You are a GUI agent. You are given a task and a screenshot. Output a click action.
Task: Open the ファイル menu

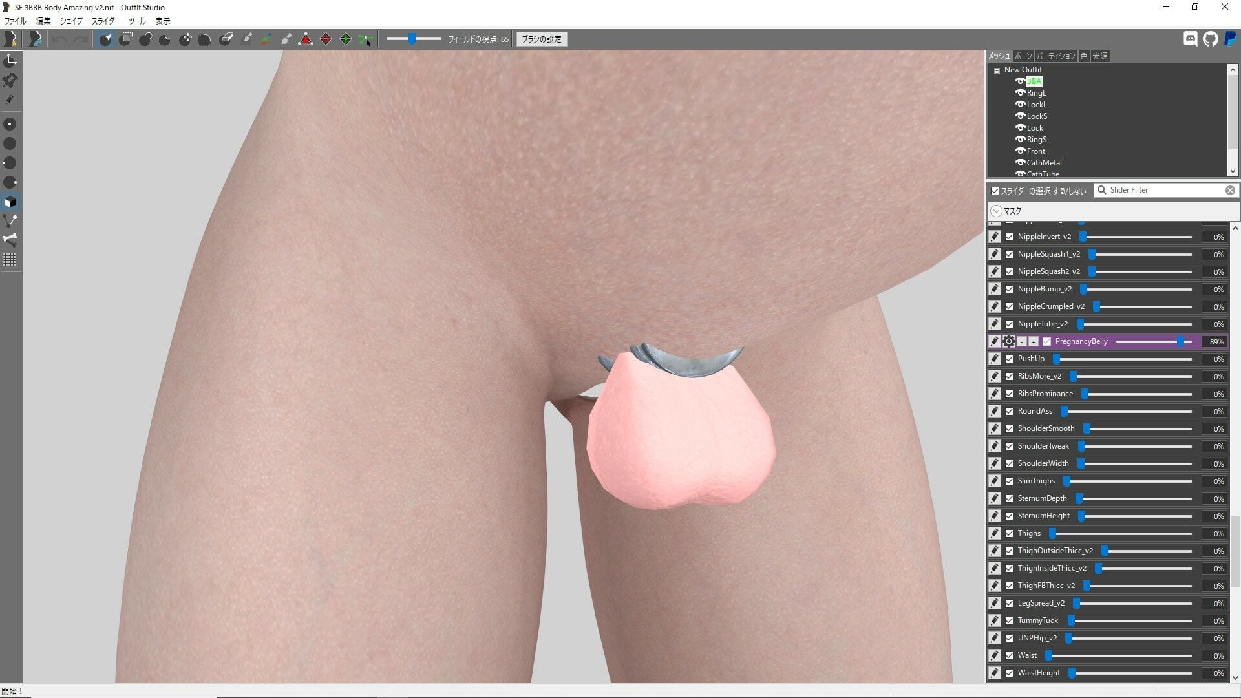click(16, 21)
